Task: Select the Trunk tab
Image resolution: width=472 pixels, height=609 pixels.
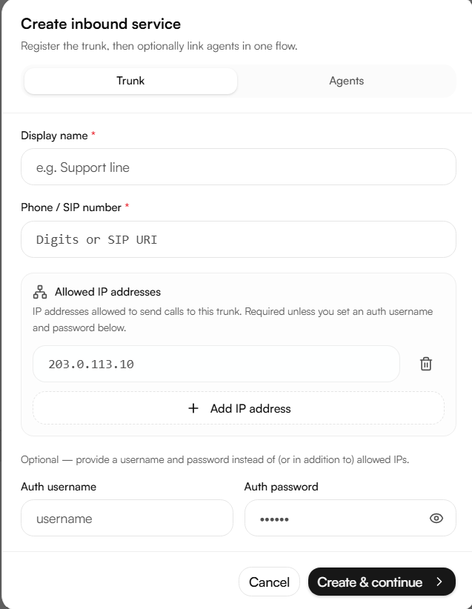Action: pos(130,81)
